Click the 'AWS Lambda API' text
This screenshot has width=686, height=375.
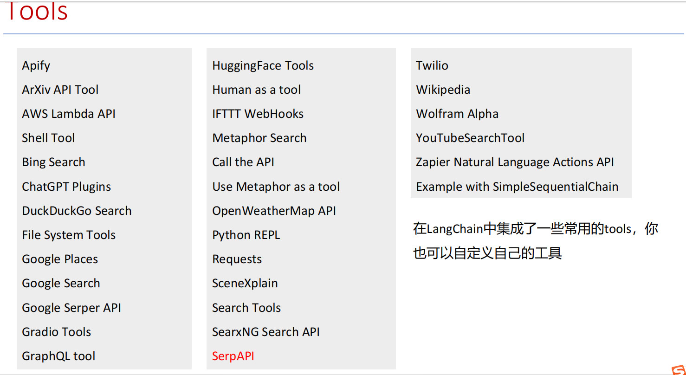point(69,114)
